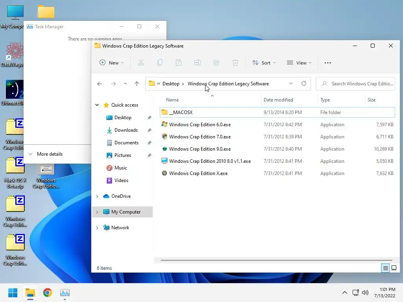
Task: Select Music in the navigation sidebar
Action: point(120,168)
